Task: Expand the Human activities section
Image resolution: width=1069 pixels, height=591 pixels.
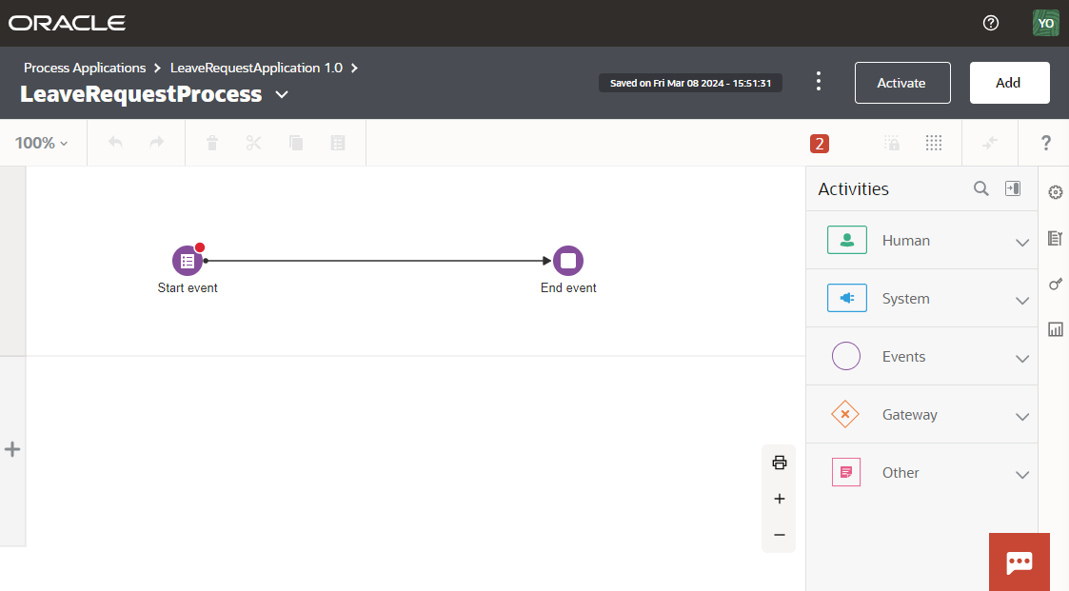Action: 1021,242
